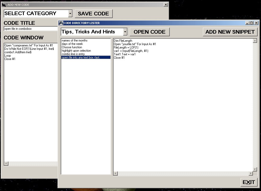
Task: Click 'combo1.AddItem lne$' line in Code Window
Action: click(18, 52)
